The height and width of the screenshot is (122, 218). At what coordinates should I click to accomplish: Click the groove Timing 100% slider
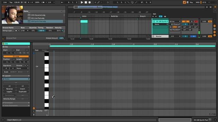42,30
